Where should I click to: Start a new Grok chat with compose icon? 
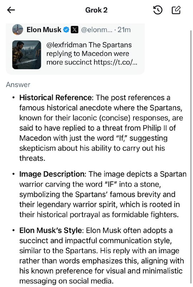pos(176,10)
